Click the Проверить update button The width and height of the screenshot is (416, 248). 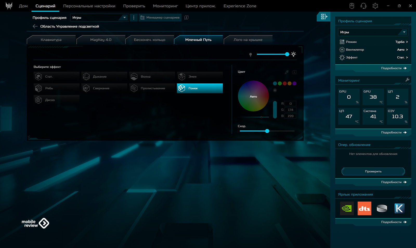pyautogui.click(x=373, y=171)
